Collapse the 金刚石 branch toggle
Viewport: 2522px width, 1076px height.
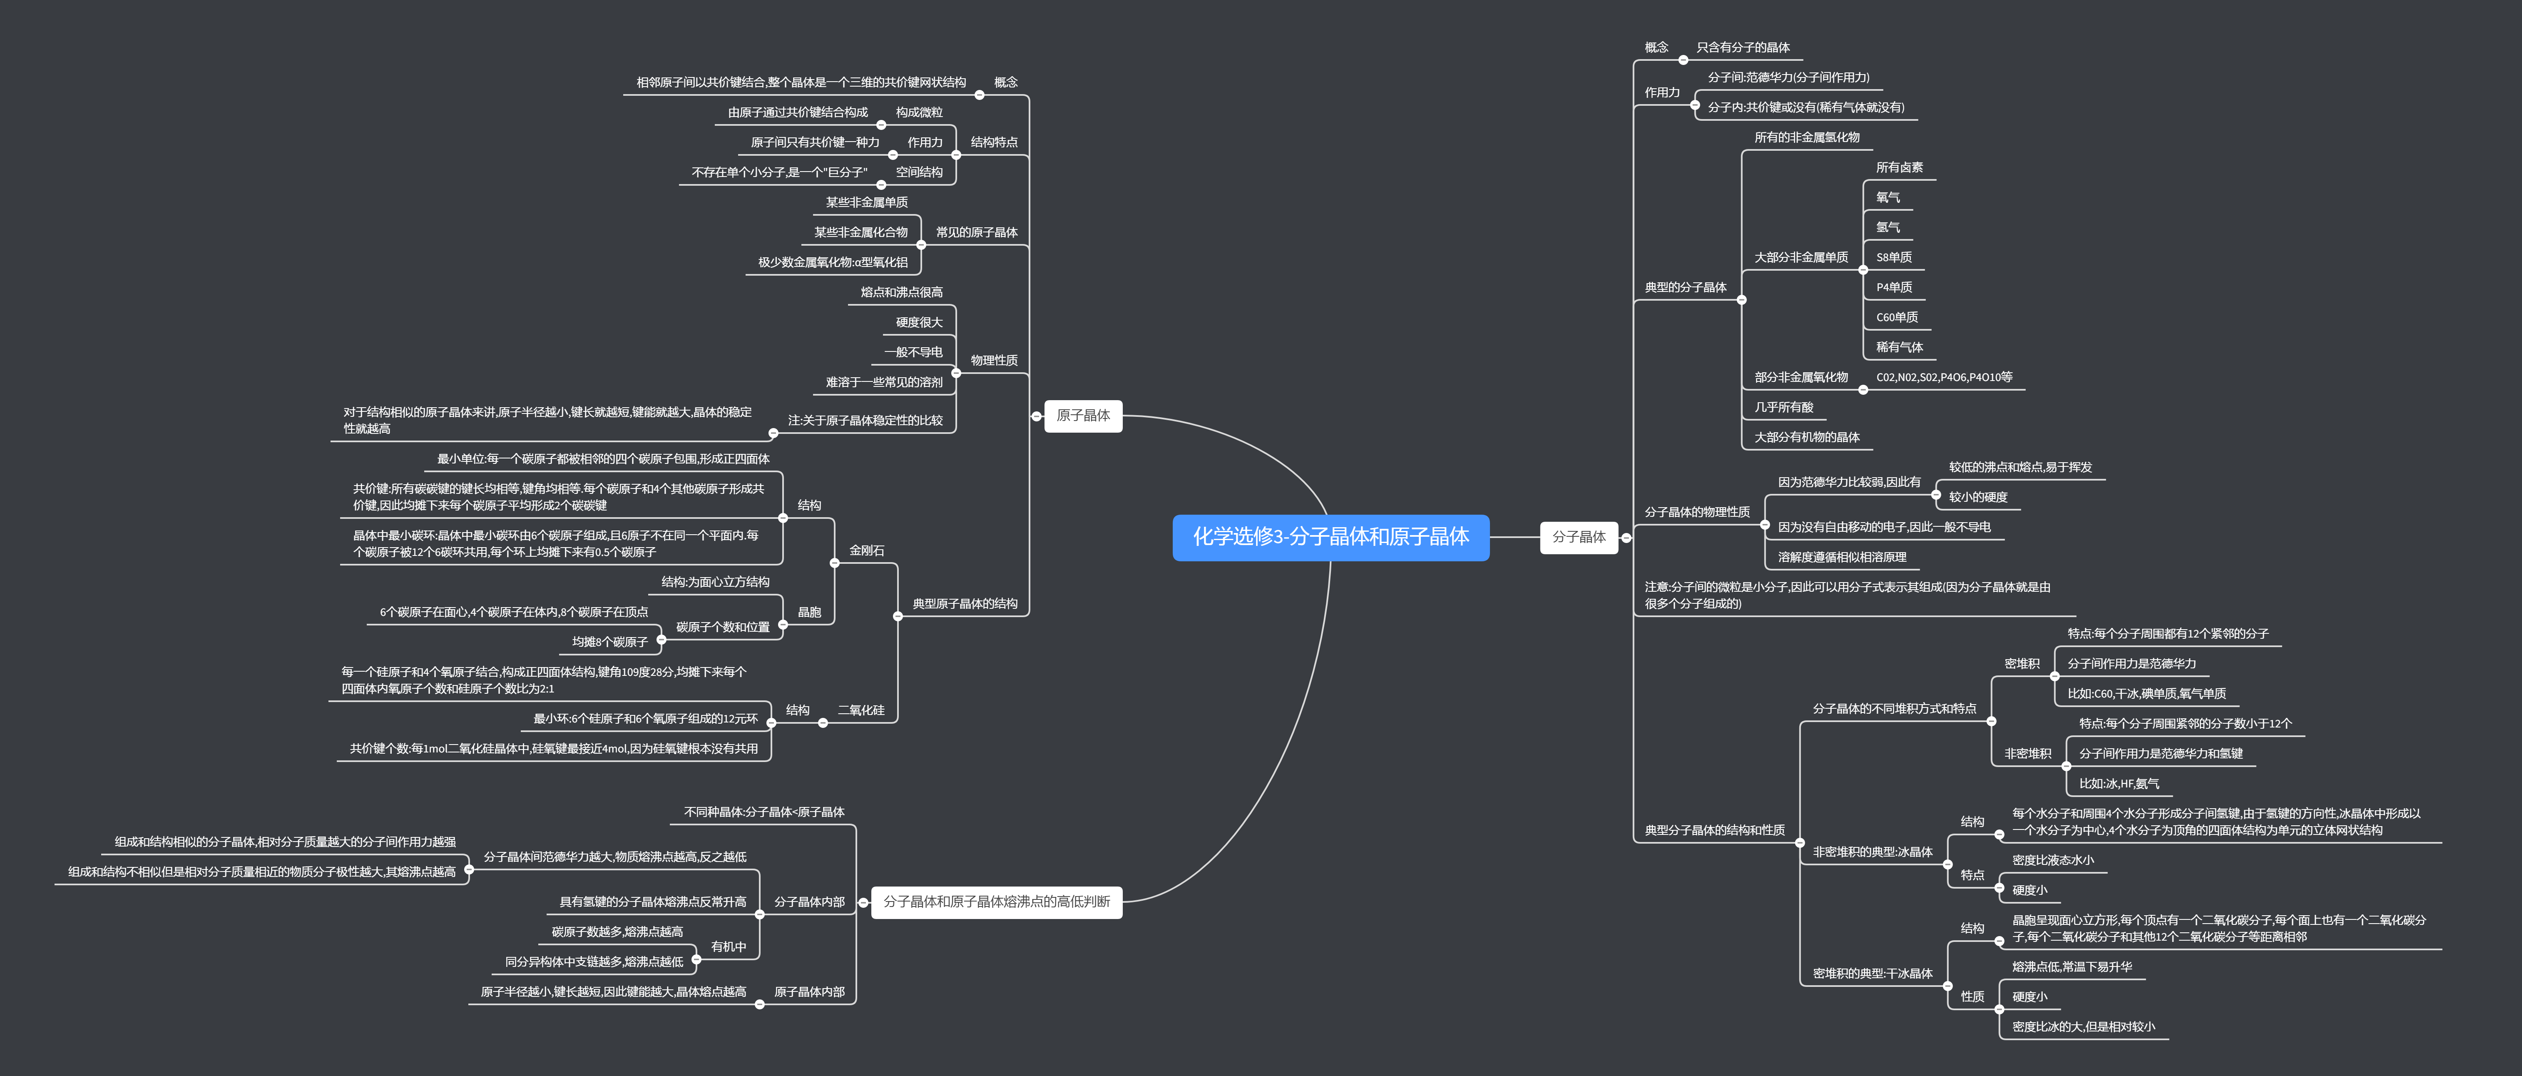point(834,563)
